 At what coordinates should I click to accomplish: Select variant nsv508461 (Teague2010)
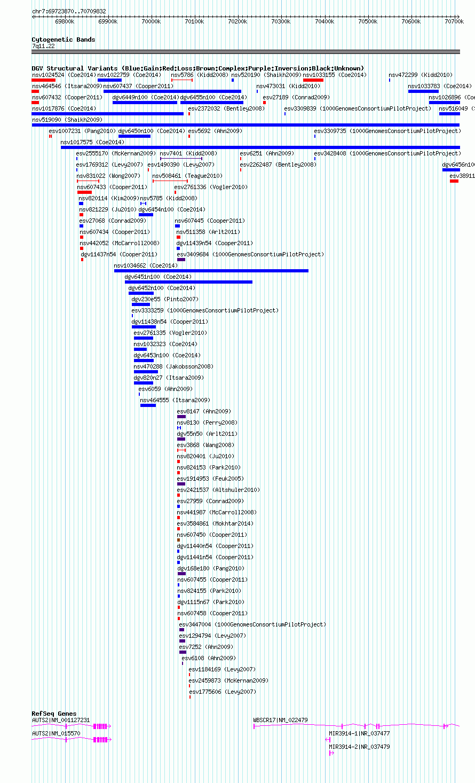pos(187,176)
